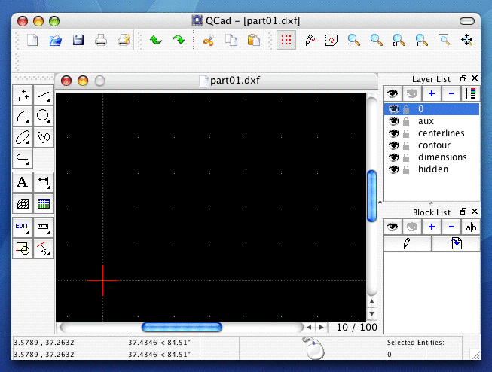The height and width of the screenshot is (372, 492).
Task: Select the Text tool
Action: click(23, 181)
